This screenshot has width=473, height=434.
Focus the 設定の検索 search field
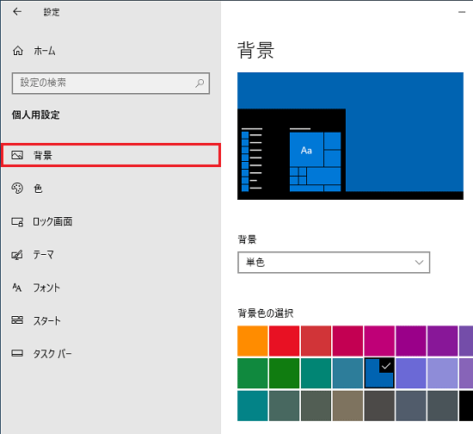(x=111, y=83)
